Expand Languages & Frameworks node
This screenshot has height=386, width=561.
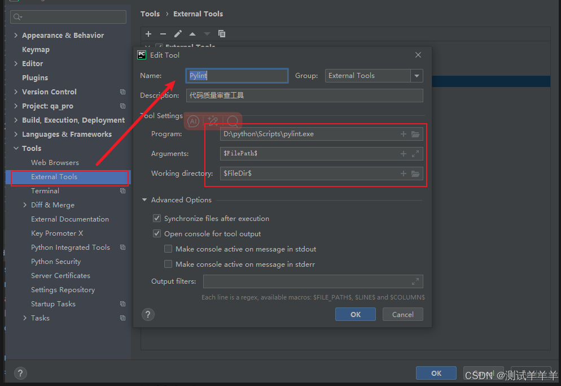(16, 134)
